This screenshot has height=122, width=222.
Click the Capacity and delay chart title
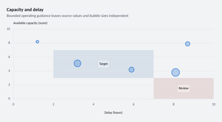pos(25,10)
